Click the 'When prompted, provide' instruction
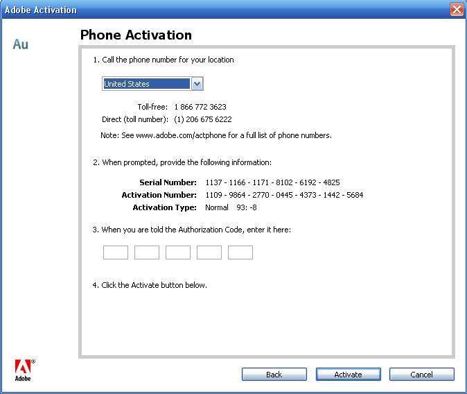This screenshot has height=394, width=467. (x=182, y=162)
